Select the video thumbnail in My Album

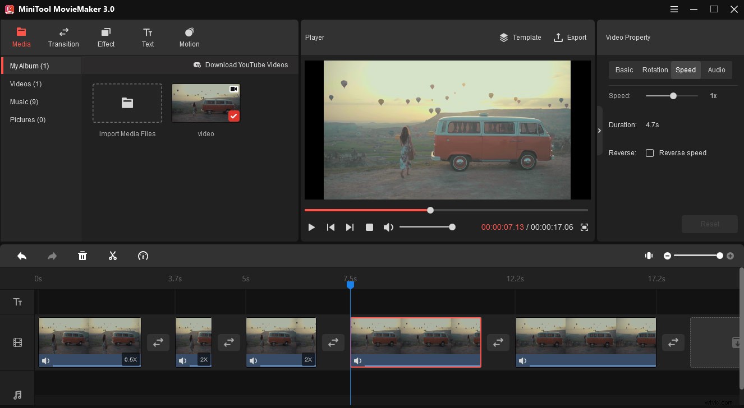point(205,103)
